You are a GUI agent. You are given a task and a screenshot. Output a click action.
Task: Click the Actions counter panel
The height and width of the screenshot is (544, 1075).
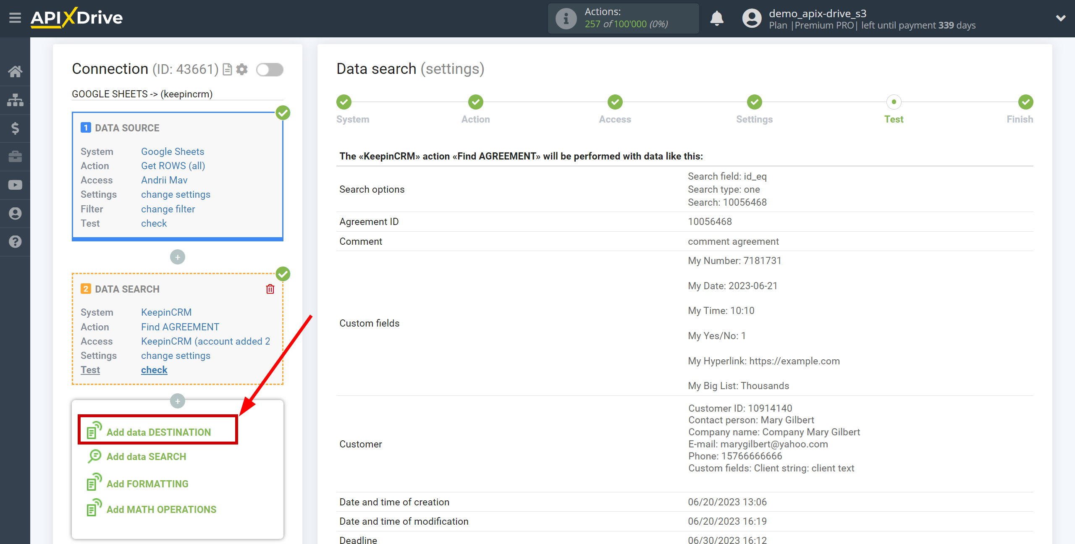[x=623, y=18]
